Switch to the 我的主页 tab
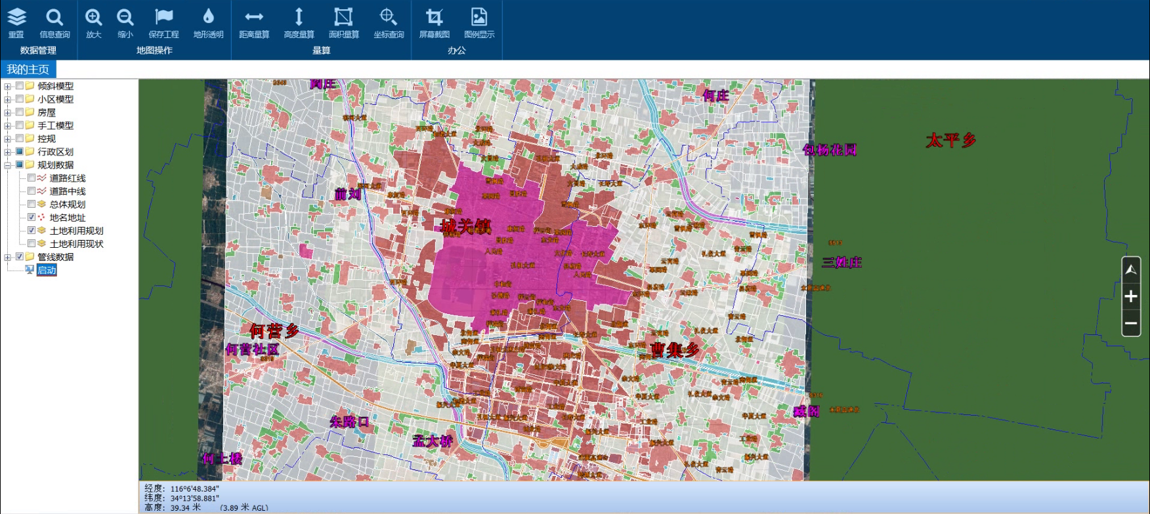The height and width of the screenshot is (514, 1150). 28,69
